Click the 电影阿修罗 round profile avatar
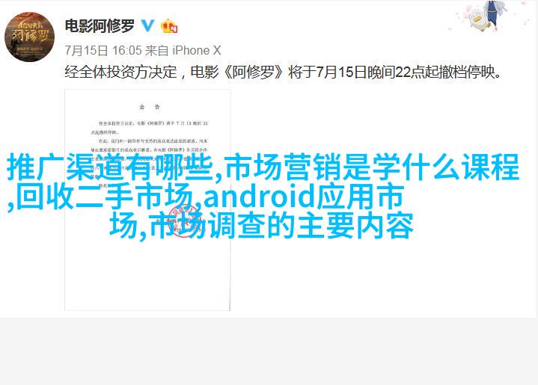 click(29, 37)
